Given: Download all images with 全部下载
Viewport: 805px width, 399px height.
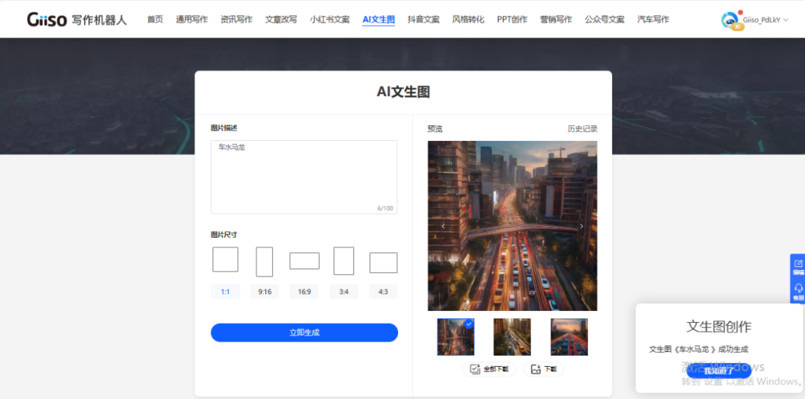Looking at the screenshot, I should point(489,368).
